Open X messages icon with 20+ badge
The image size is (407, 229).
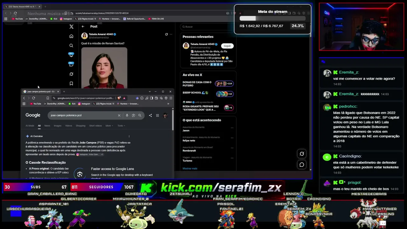click(71, 64)
